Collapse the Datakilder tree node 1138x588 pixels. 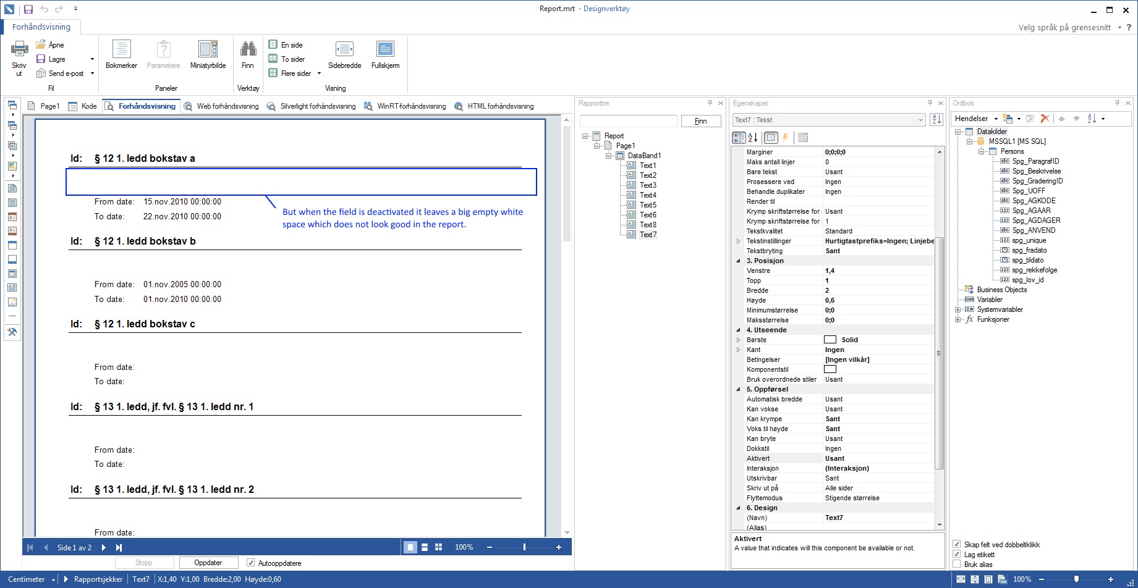coord(958,132)
